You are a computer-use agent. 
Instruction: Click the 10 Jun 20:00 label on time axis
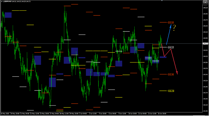point(133,114)
